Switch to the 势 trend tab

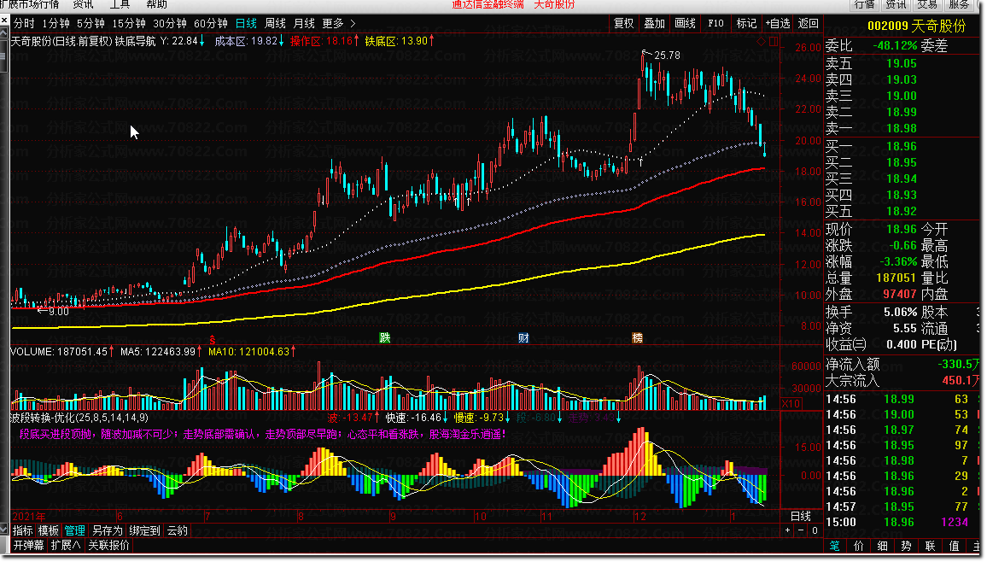click(x=907, y=546)
